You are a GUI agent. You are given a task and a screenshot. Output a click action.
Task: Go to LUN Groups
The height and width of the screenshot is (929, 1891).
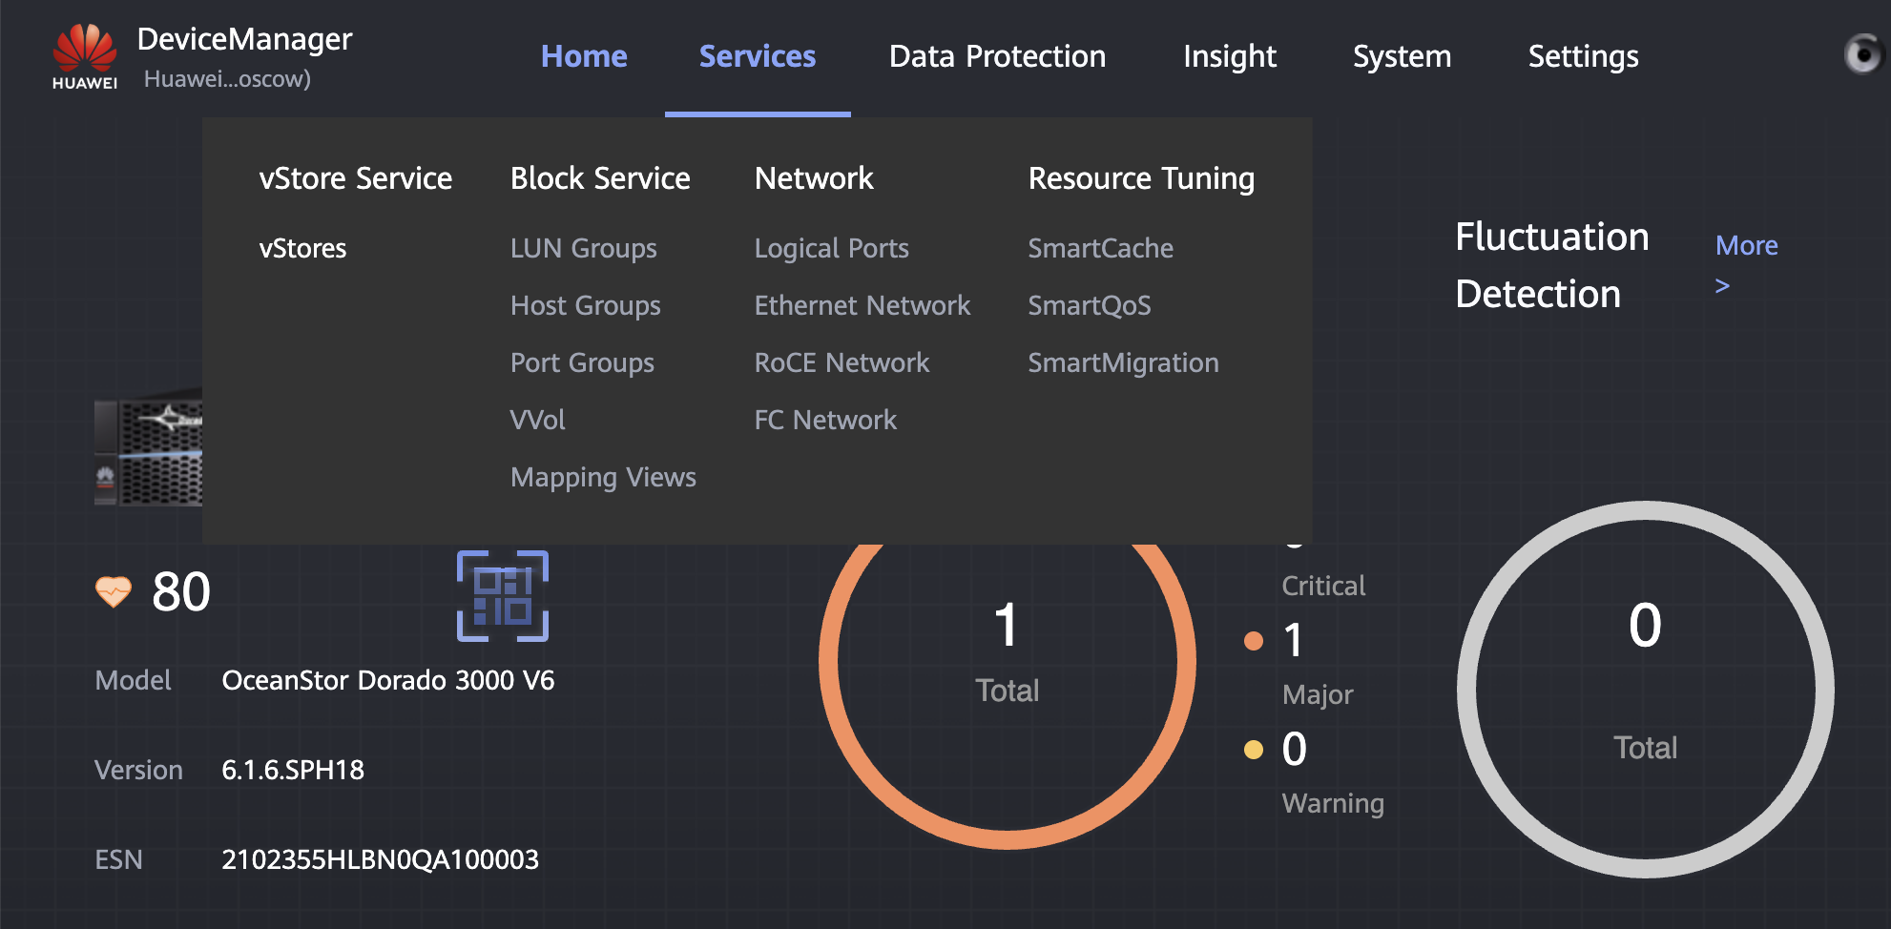tap(583, 248)
